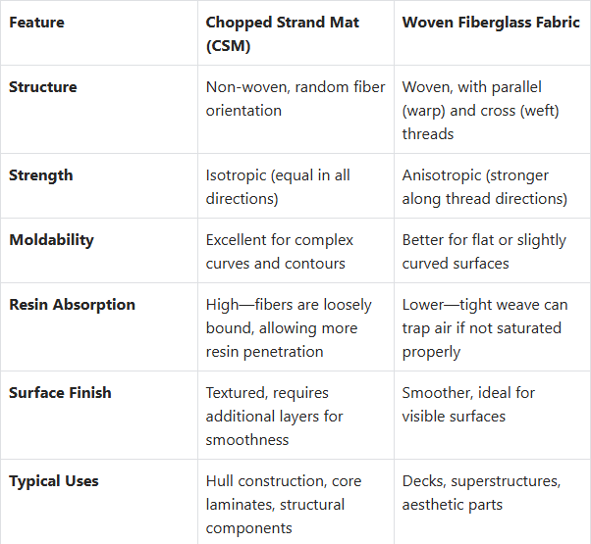Click the "Anisotropic" strength description cell
The width and height of the screenshot is (591, 544).
[484, 187]
